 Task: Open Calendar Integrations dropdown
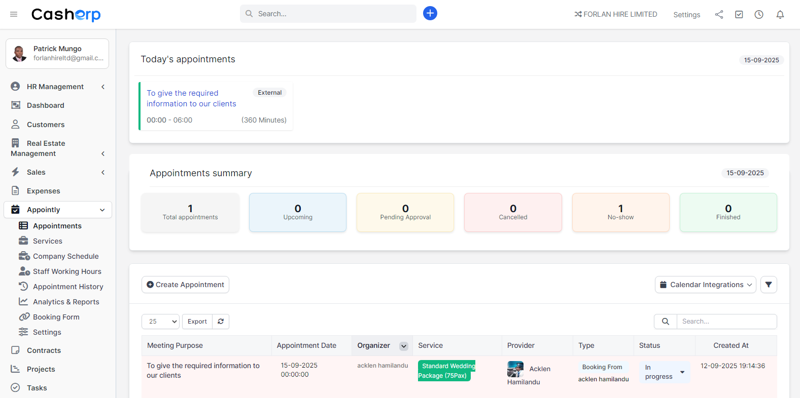click(705, 285)
